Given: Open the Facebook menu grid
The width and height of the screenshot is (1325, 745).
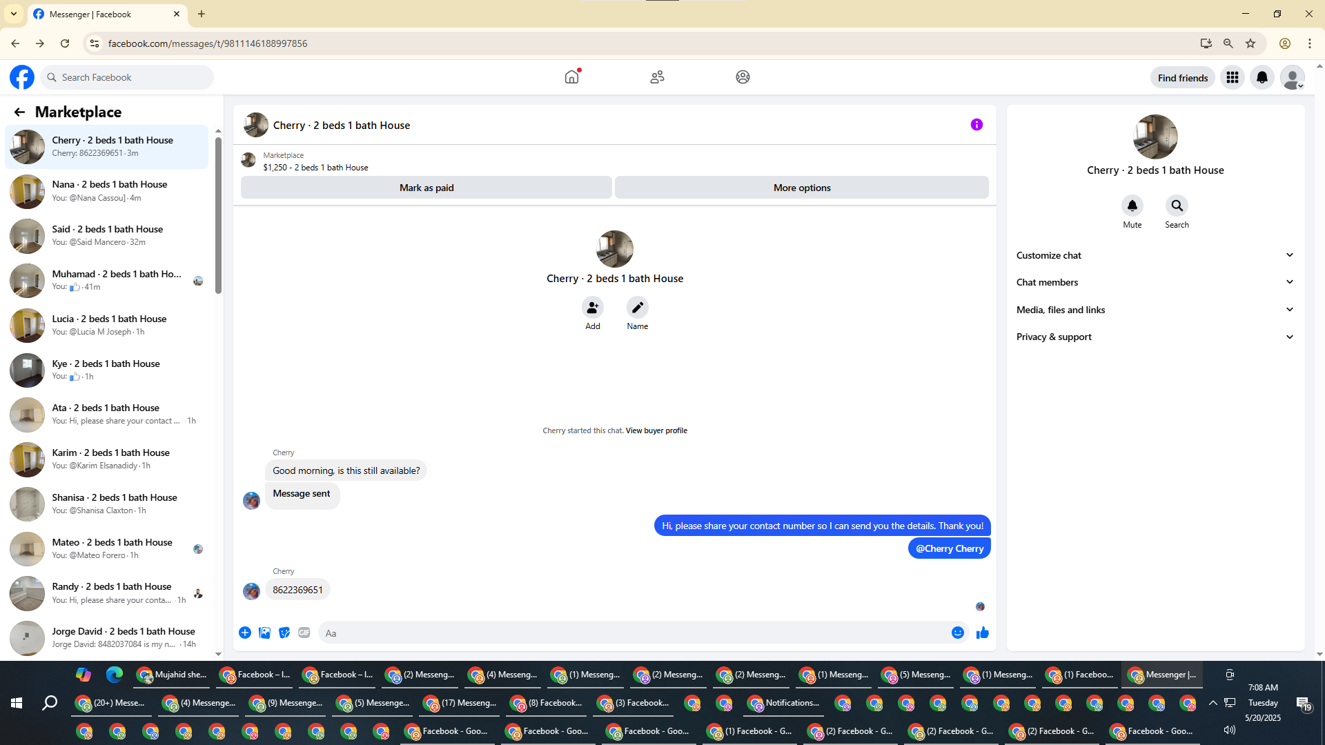Looking at the screenshot, I should [x=1232, y=77].
